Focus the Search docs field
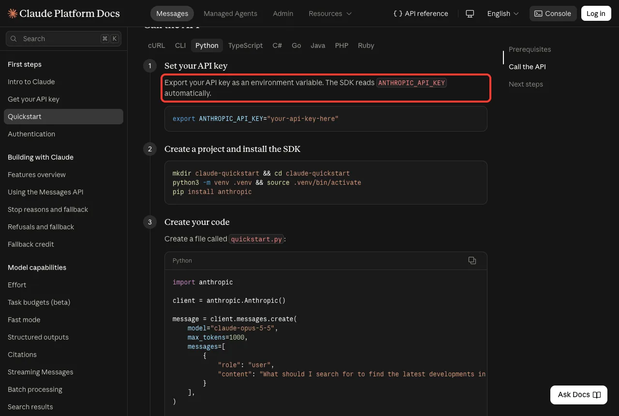The image size is (619, 416). click(63, 39)
